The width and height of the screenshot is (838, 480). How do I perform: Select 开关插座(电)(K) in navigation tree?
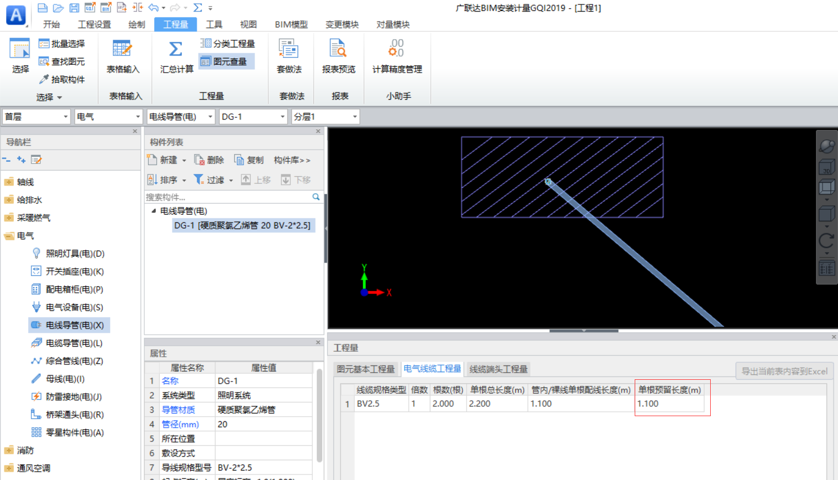click(x=74, y=271)
